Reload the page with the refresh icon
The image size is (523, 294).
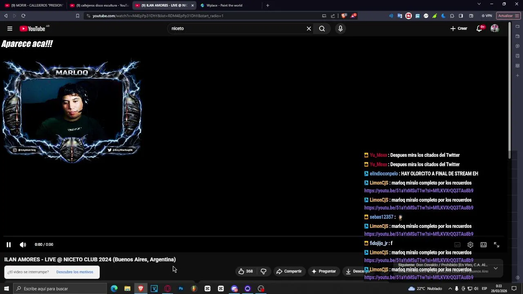(23, 16)
